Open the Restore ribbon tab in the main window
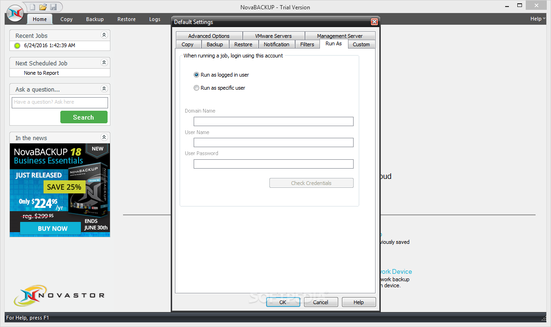 (x=126, y=19)
